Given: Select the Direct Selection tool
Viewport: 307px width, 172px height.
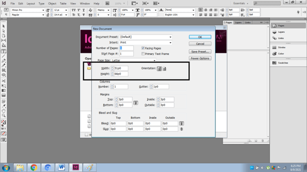Looking at the screenshot, I should click(x=4, y=31).
